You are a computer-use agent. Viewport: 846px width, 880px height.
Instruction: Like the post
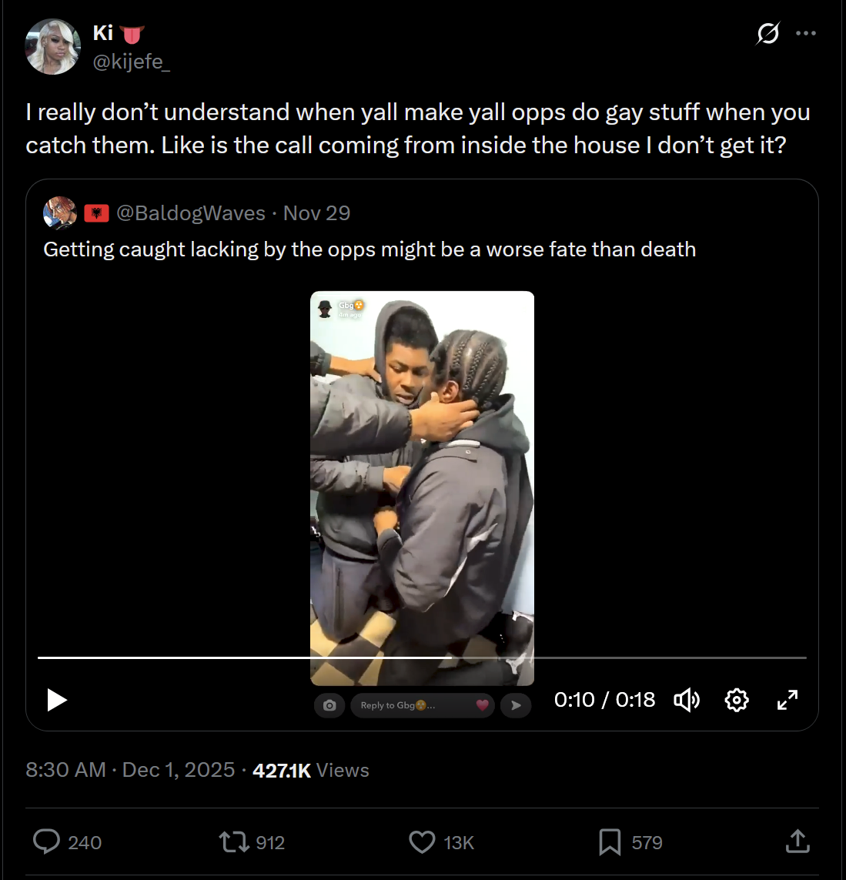[x=422, y=842]
